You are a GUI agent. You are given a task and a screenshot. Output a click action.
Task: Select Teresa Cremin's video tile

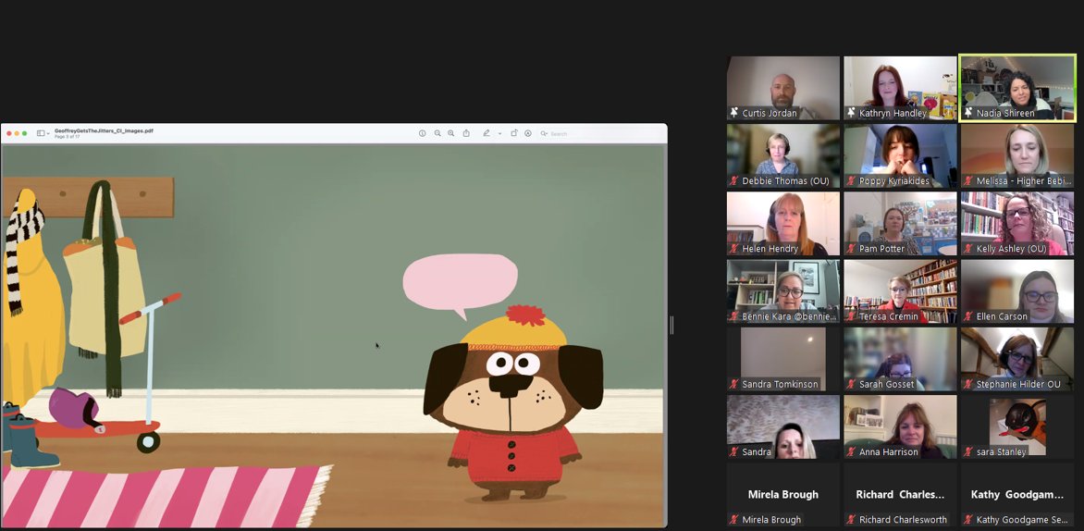tap(900, 291)
